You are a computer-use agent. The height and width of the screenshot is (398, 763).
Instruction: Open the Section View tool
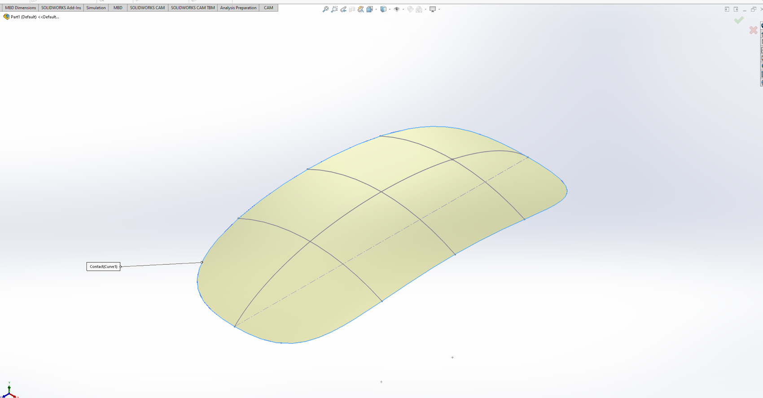(x=352, y=9)
